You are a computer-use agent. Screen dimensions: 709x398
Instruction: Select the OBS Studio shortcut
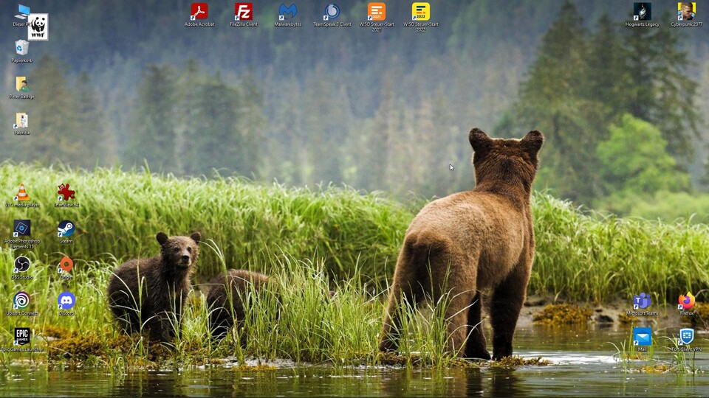point(21,268)
